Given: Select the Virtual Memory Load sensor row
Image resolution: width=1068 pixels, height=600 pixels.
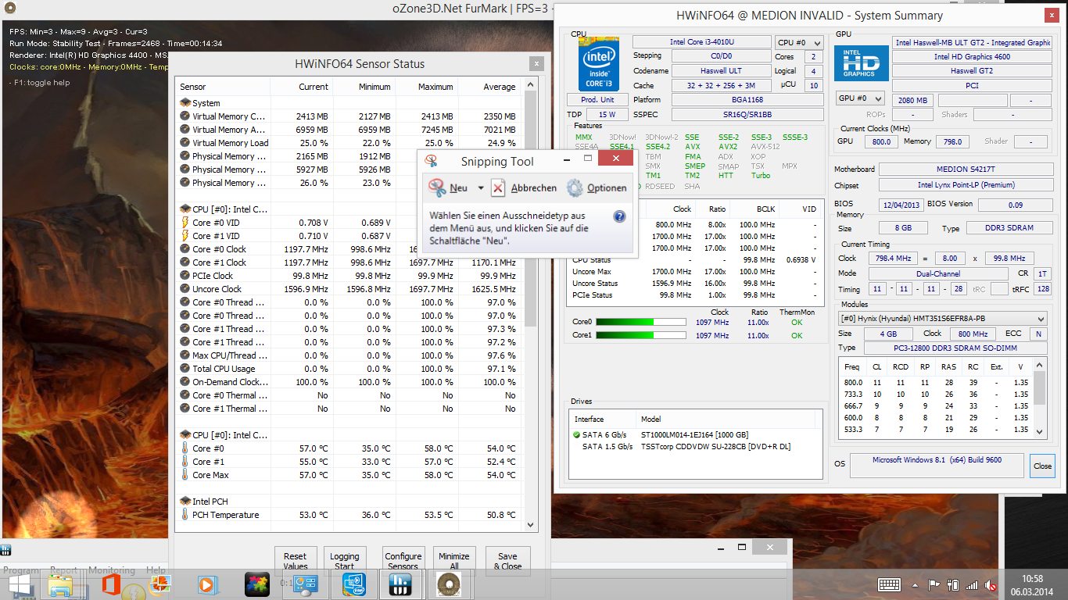Looking at the screenshot, I should click(x=348, y=143).
